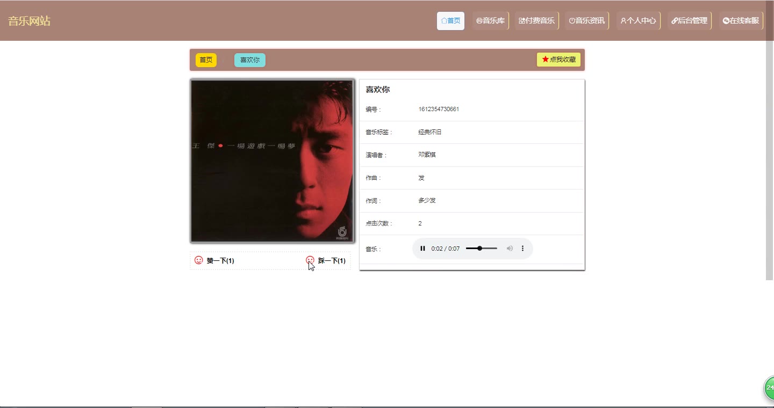Viewport: 774px width, 408px height.
Task: Click the 作词： field label
Action: (374, 201)
